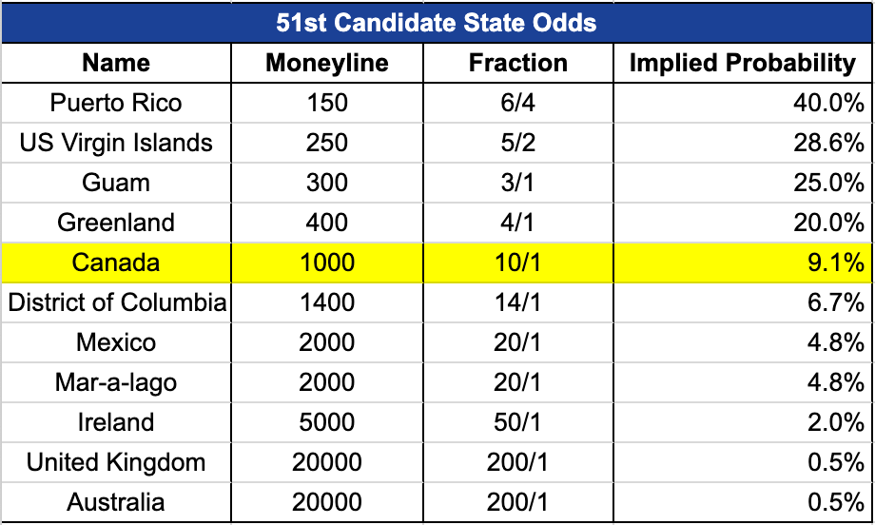Viewport: 875px width, 525px height.
Task: Click Puerto Rico's 40.0% probability cell
Action: tap(743, 104)
